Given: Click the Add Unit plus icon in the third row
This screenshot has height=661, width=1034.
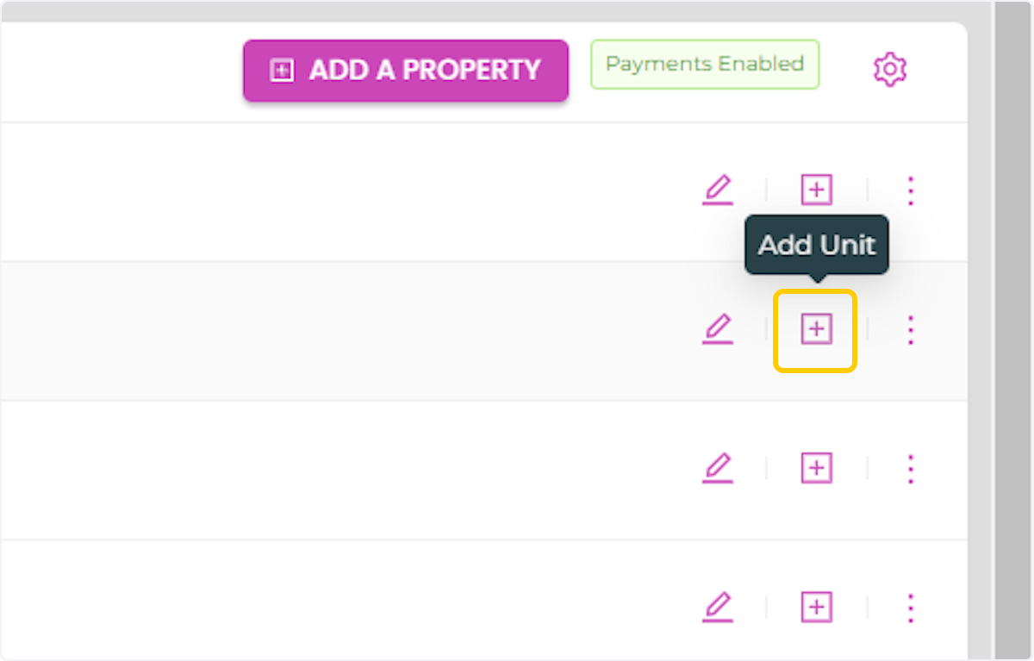Looking at the screenshot, I should [816, 469].
